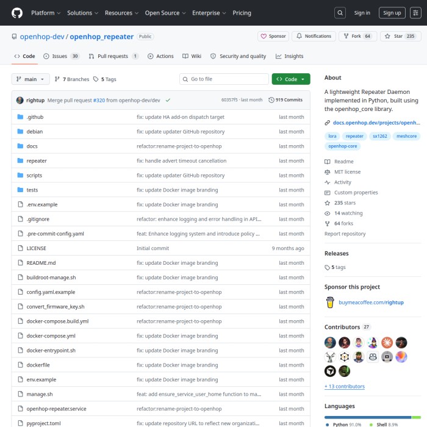
Task: Switch to the Pull requests tab
Action: 113,56
